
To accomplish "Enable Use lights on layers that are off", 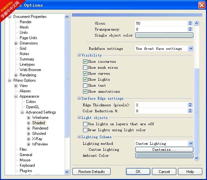I will coord(85,124).
